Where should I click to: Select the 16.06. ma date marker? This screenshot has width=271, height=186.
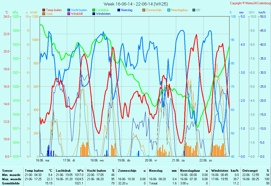pyautogui.click(x=43, y=160)
